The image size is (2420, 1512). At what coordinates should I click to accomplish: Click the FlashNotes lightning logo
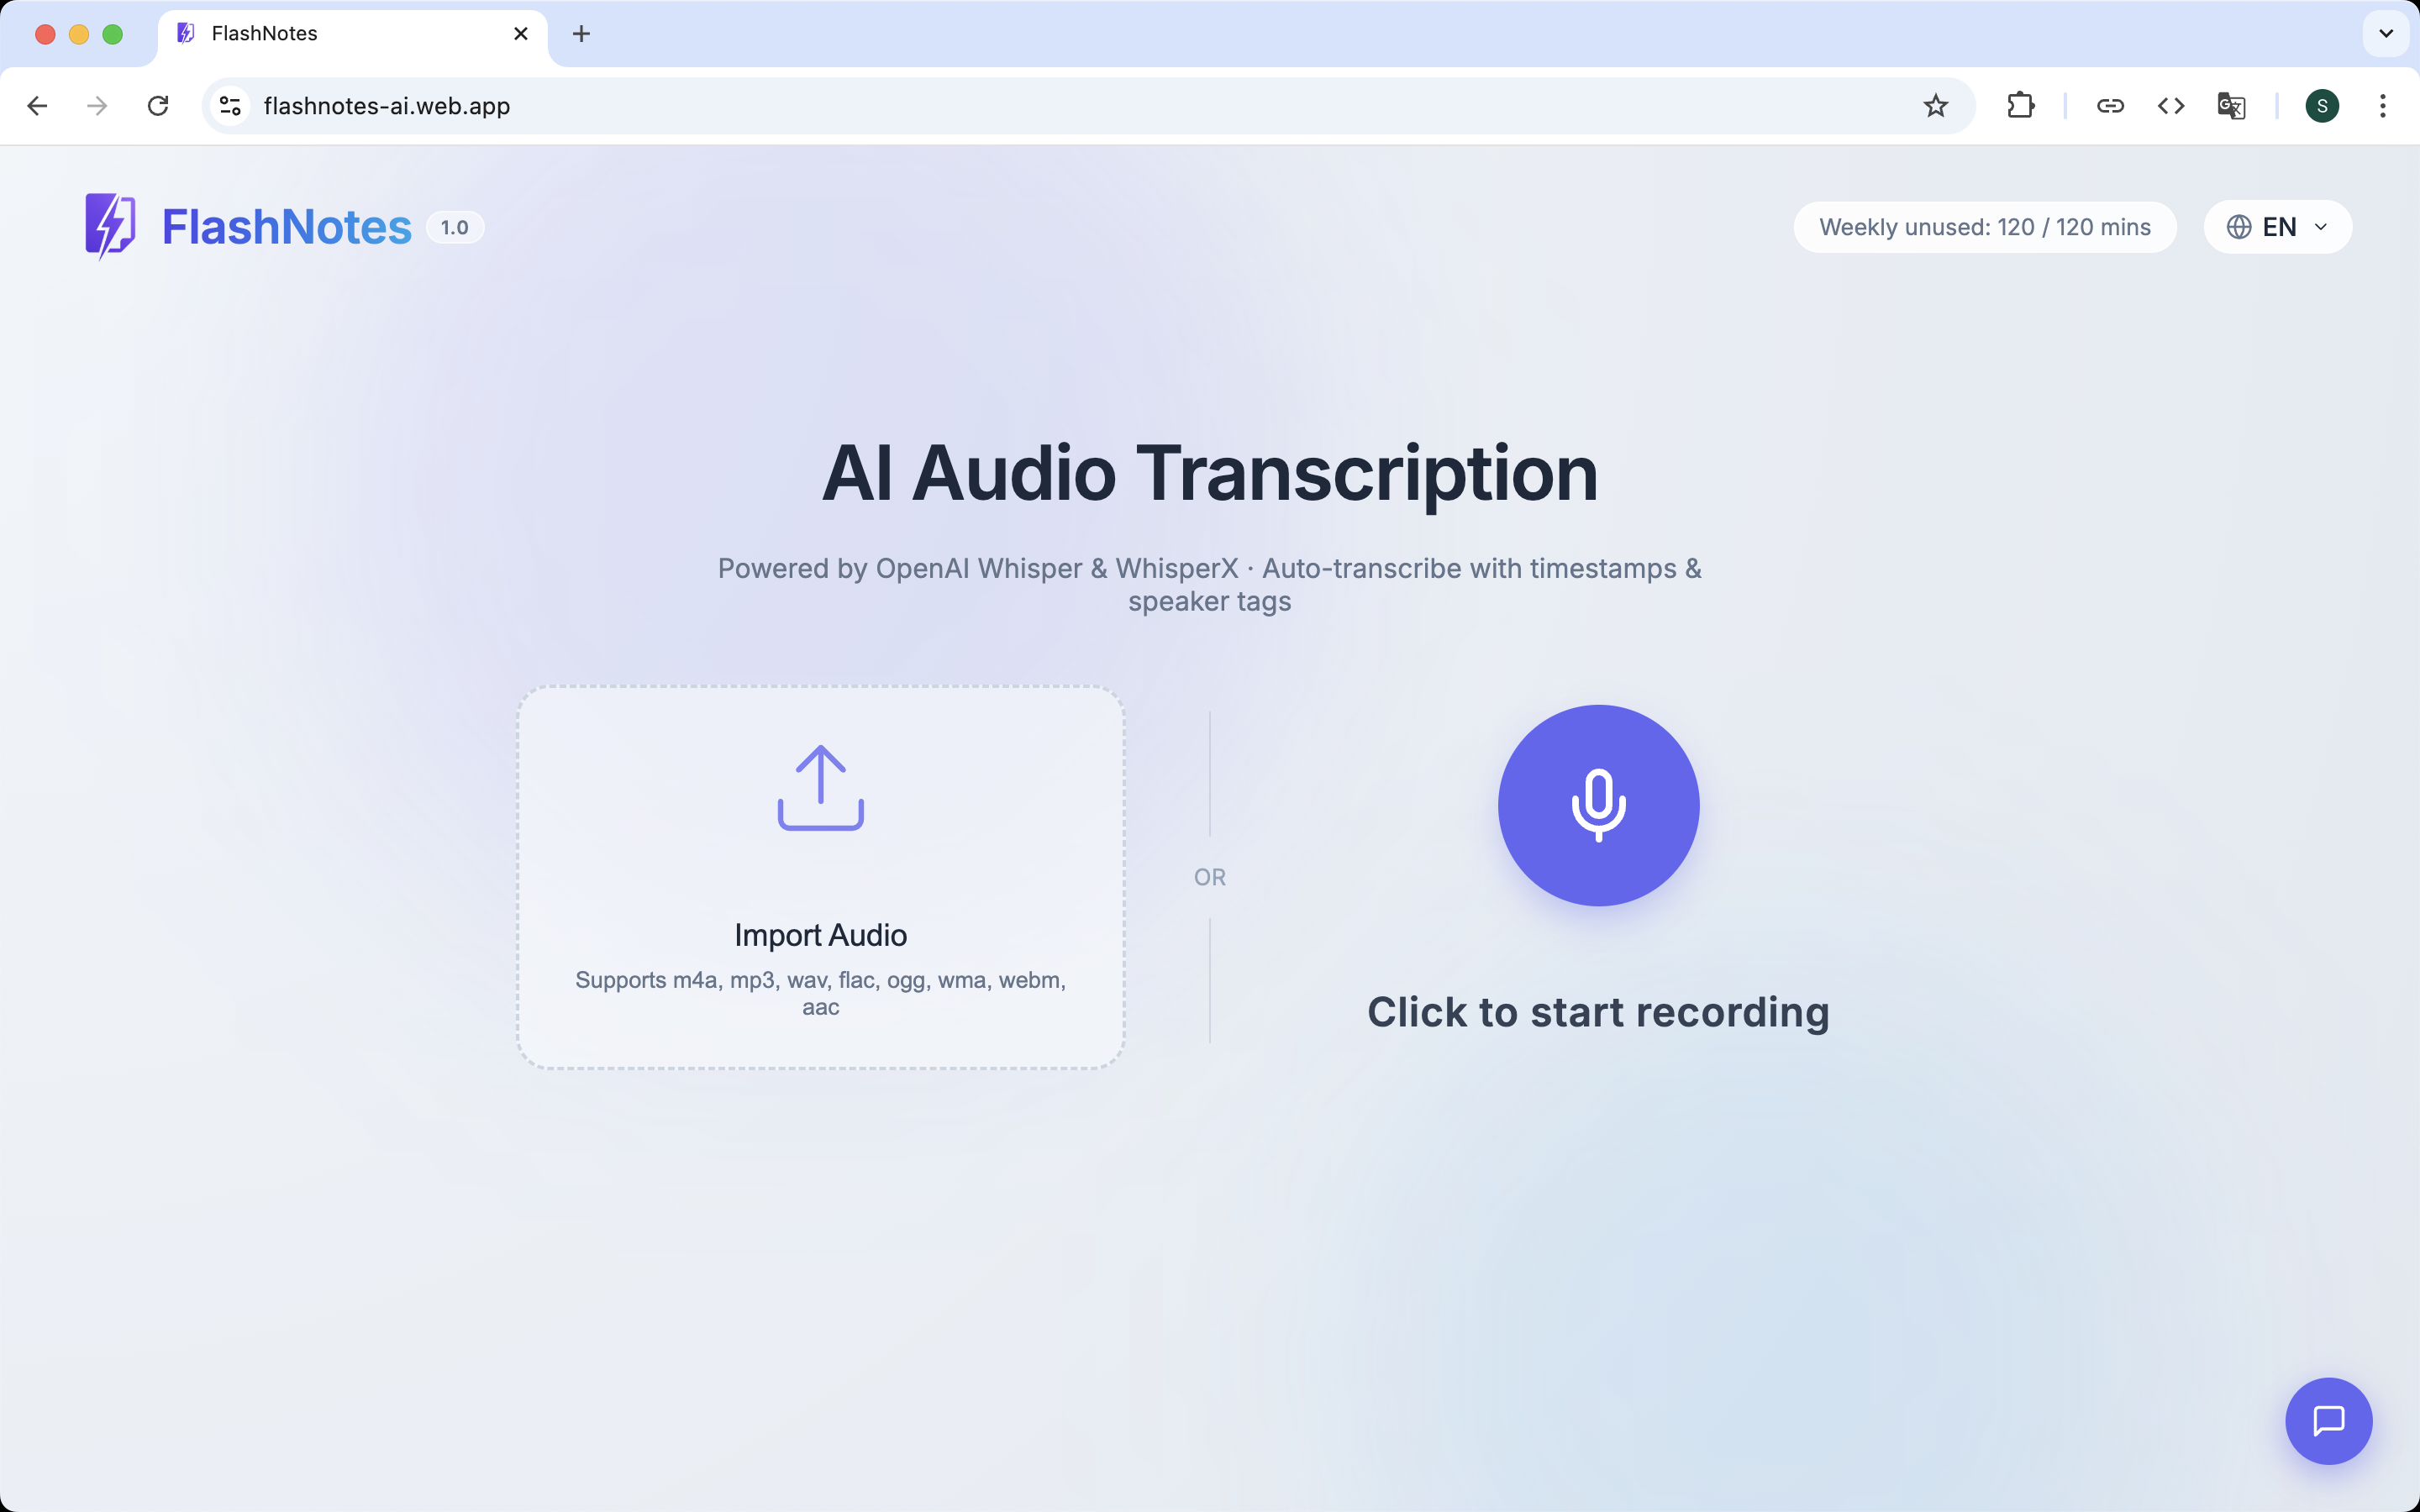click(x=110, y=226)
